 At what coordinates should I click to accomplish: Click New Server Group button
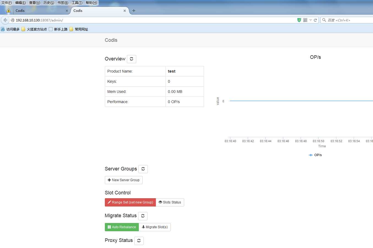coord(124,180)
